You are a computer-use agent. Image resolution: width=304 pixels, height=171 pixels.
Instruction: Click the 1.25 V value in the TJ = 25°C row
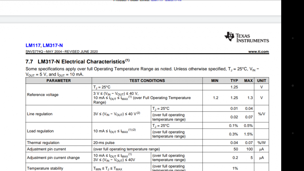pos(234,87)
